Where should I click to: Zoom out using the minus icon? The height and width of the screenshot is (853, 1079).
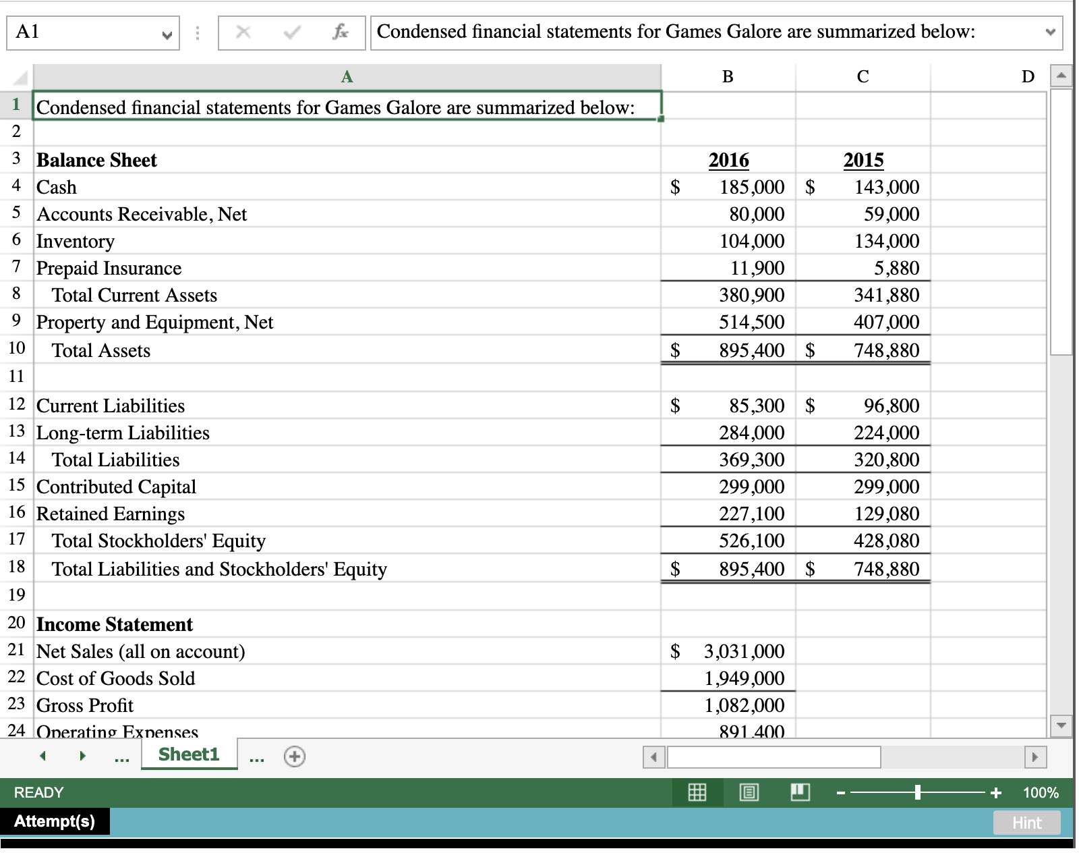(x=839, y=793)
